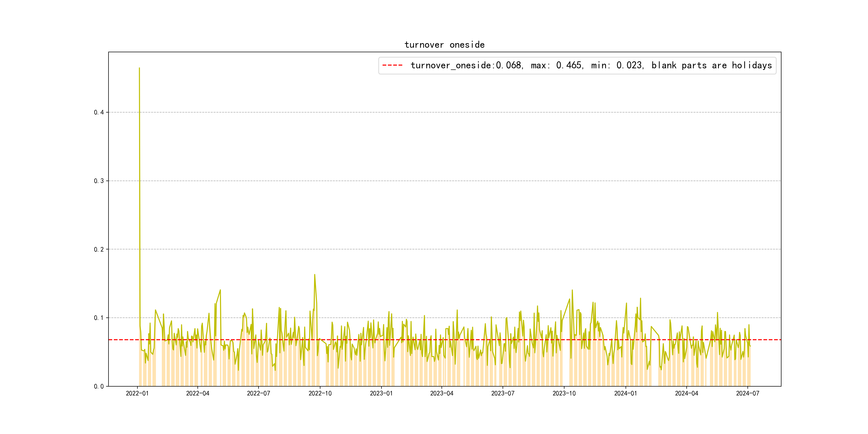Click the 0.4 y-axis tick label
Image resolution: width=868 pixels, height=434 pixels.
click(x=99, y=112)
